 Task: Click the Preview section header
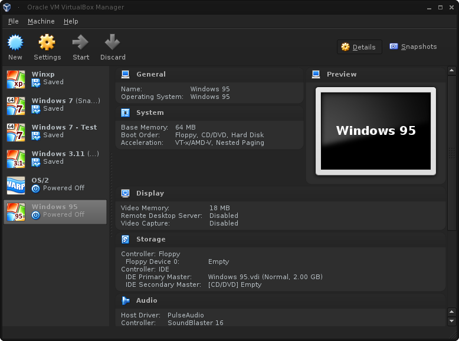(x=342, y=74)
